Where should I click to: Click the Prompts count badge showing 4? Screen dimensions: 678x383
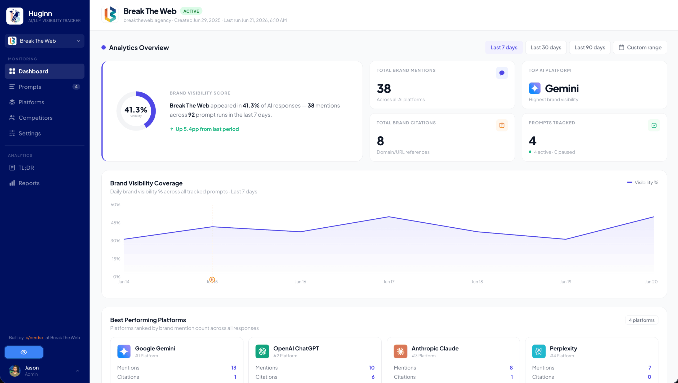(x=76, y=87)
